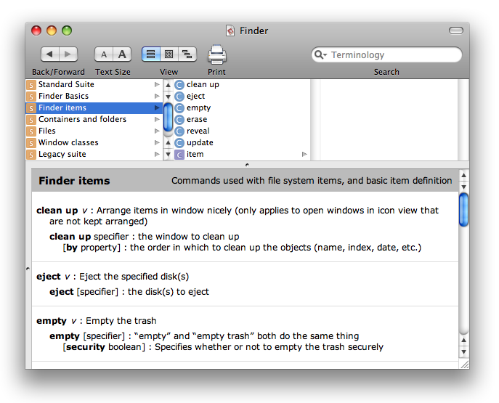This screenshot has height=403, width=499.
Task: Click bottom scroll-down arrow of definition pane
Action: point(464,352)
